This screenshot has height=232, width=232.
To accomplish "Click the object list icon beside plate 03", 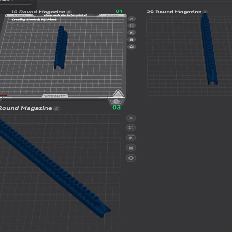I will [131, 128].
